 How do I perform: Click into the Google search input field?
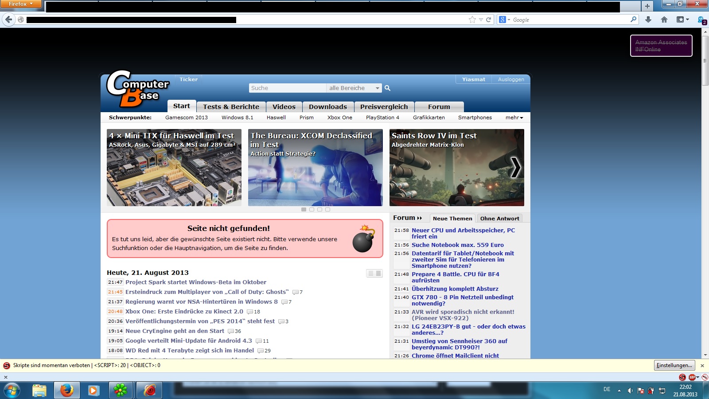tap(571, 20)
